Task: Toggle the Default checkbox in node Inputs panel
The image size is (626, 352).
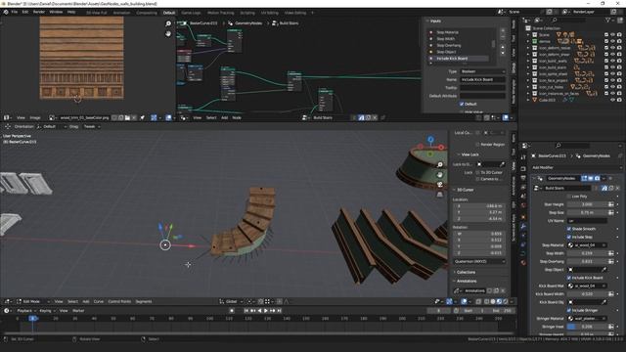Action: coord(462,104)
